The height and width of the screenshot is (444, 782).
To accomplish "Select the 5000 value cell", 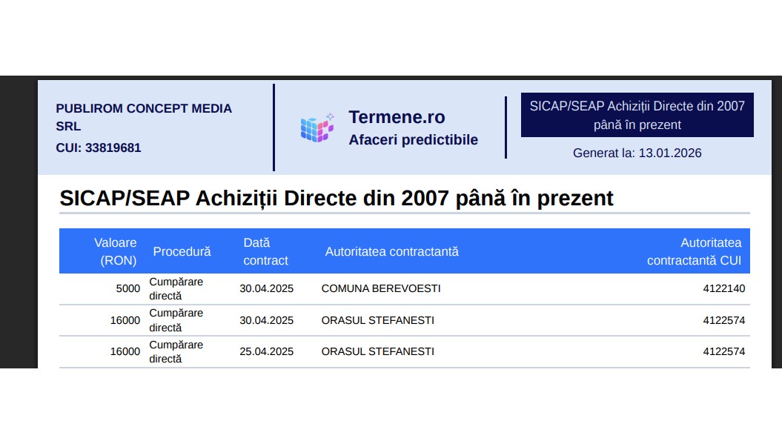I will coord(127,288).
